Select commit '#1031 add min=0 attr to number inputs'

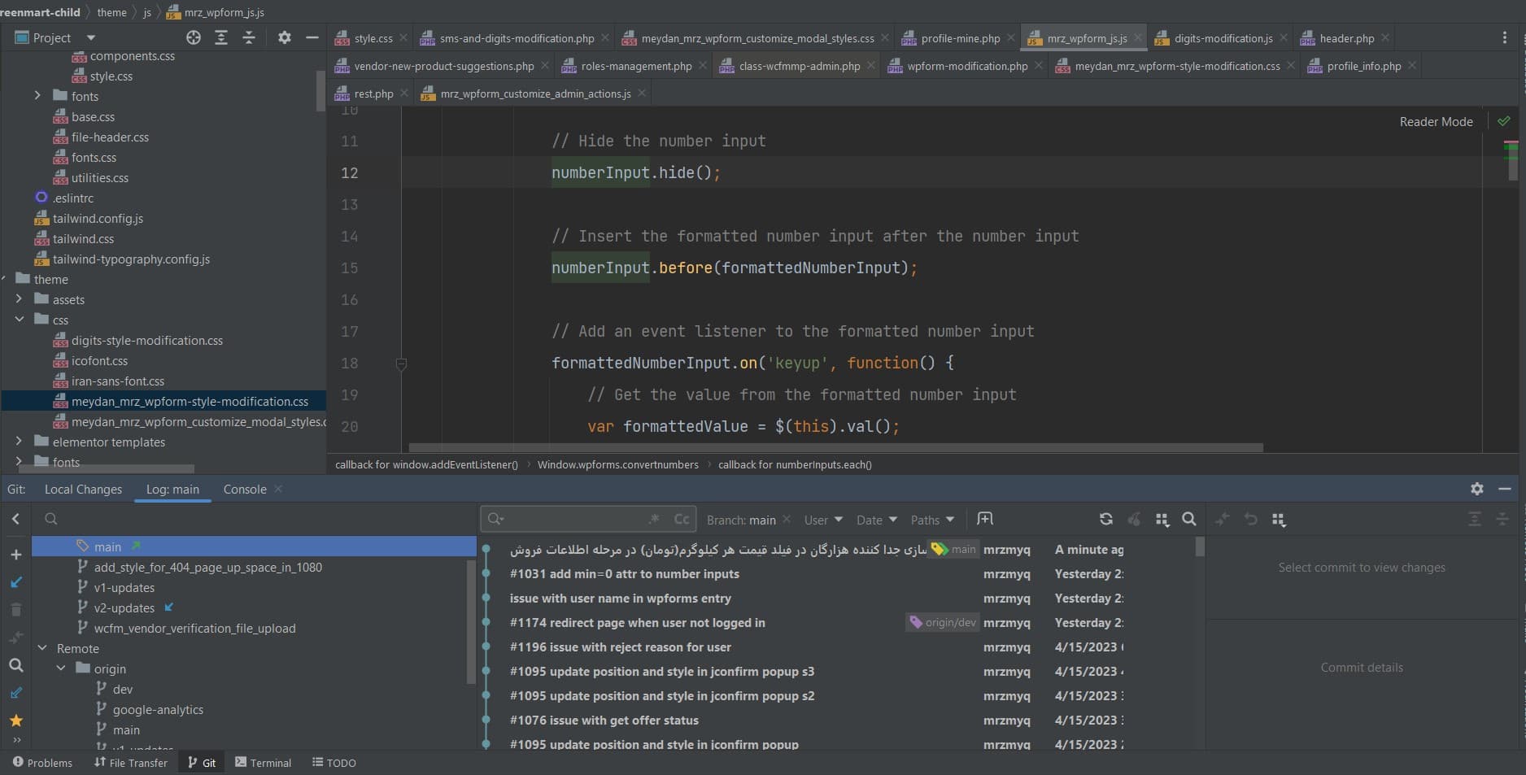tap(624, 573)
